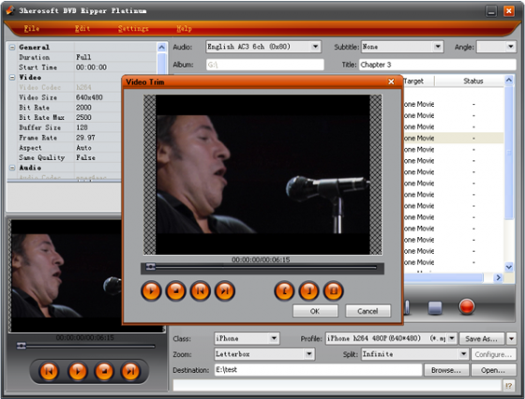Viewport: 525px width, 399px height.
Task: Click the third trim bracket icon
Action: [x=333, y=291]
